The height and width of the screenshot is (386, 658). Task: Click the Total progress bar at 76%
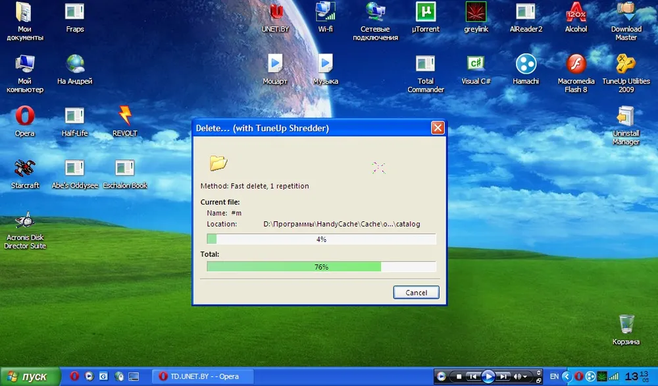[x=321, y=267]
